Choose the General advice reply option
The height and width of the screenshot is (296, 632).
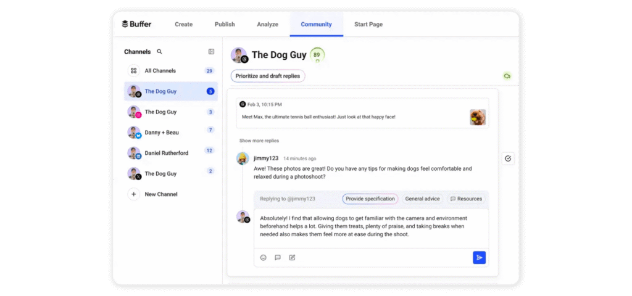click(422, 199)
